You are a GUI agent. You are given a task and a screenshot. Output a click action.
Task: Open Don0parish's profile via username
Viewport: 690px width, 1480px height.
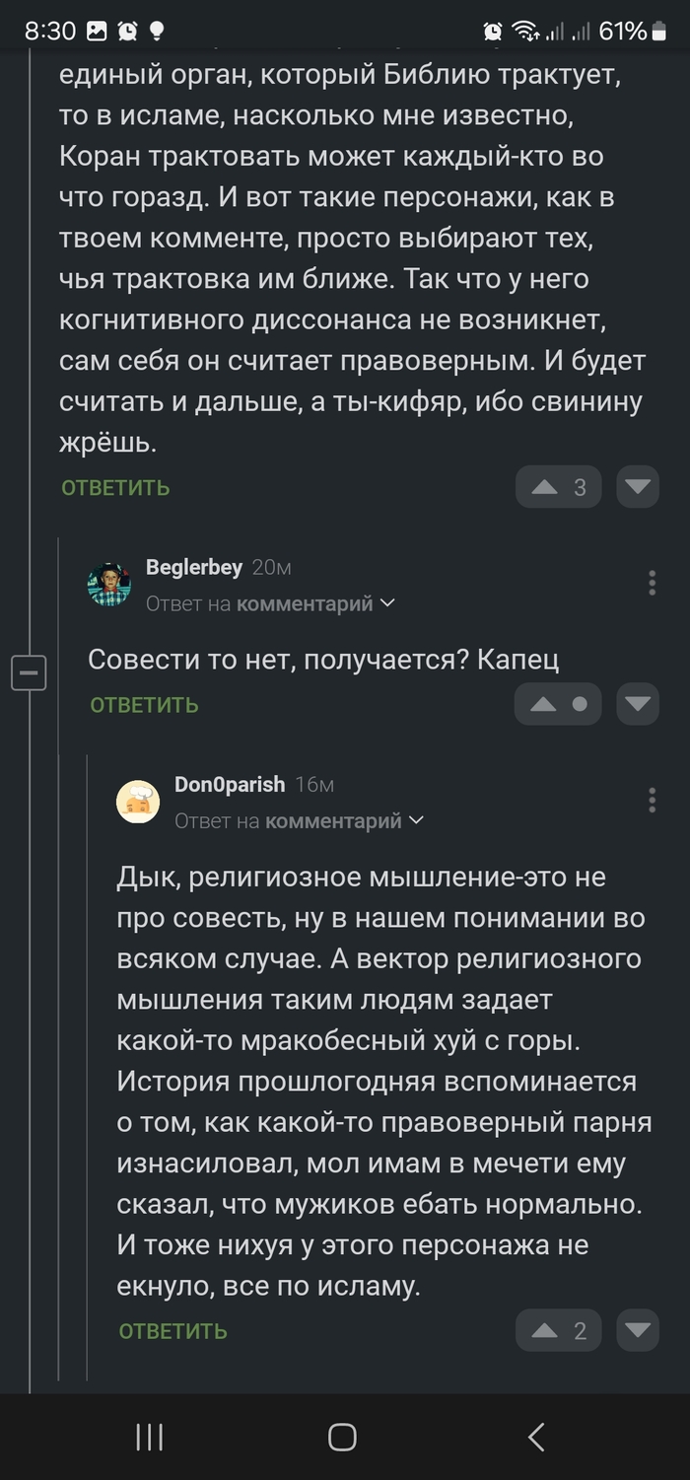point(229,785)
